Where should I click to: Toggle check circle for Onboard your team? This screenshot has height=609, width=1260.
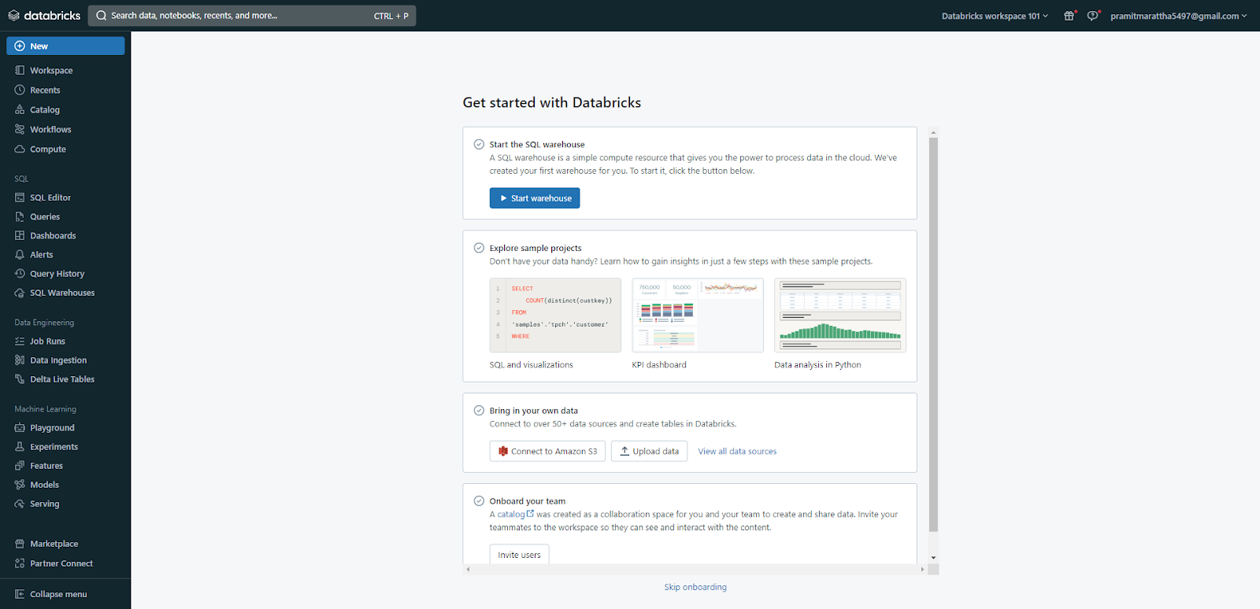[479, 500]
